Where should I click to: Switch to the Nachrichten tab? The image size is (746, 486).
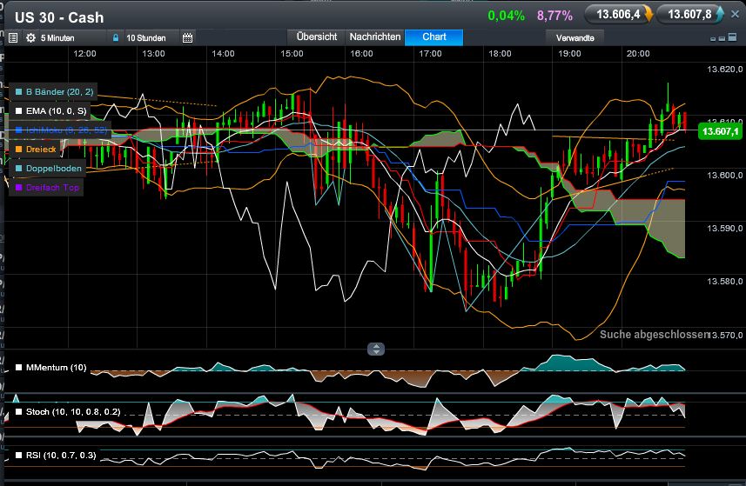coord(374,37)
